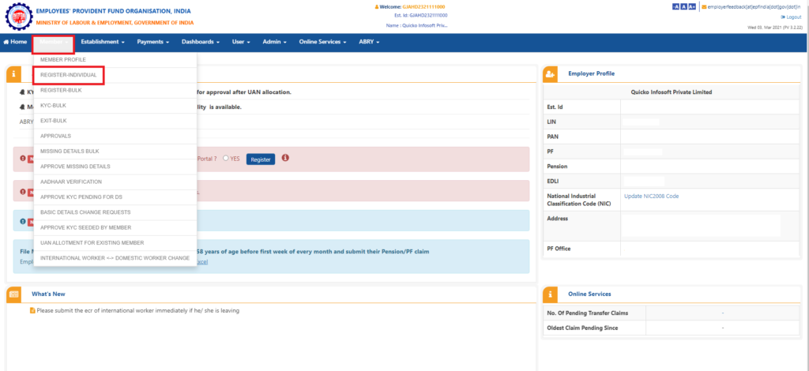809x371 pixels.
Task: Click the What's New panel icon
Action: [13, 294]
